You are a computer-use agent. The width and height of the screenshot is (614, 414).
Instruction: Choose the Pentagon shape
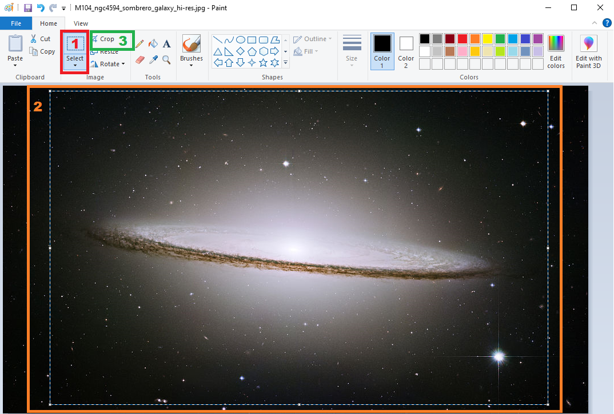click(252, 51)
